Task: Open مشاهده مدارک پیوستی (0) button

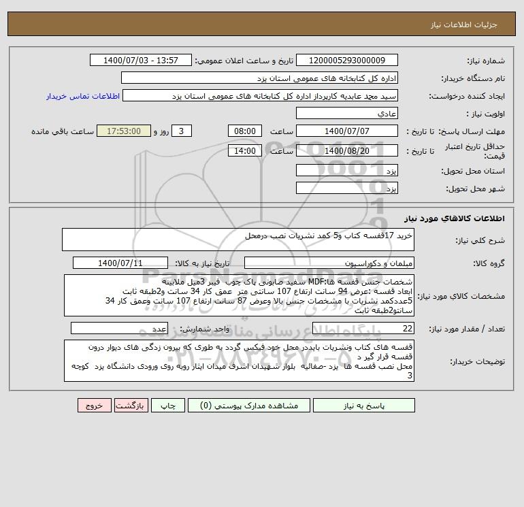Action: [x=249, y=406]
